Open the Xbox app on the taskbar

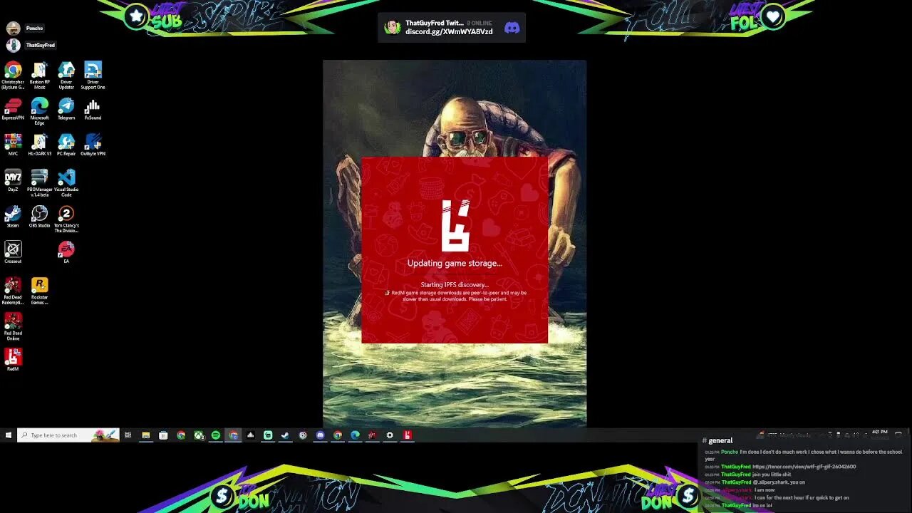(x=199, y=435)
